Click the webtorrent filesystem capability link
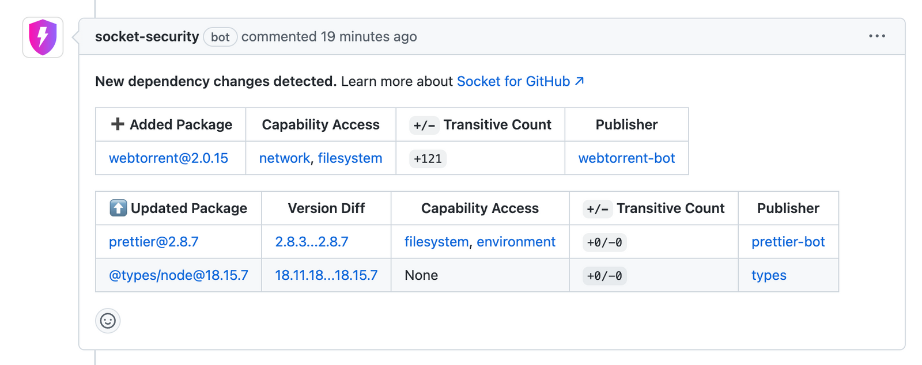 (350, 158)
